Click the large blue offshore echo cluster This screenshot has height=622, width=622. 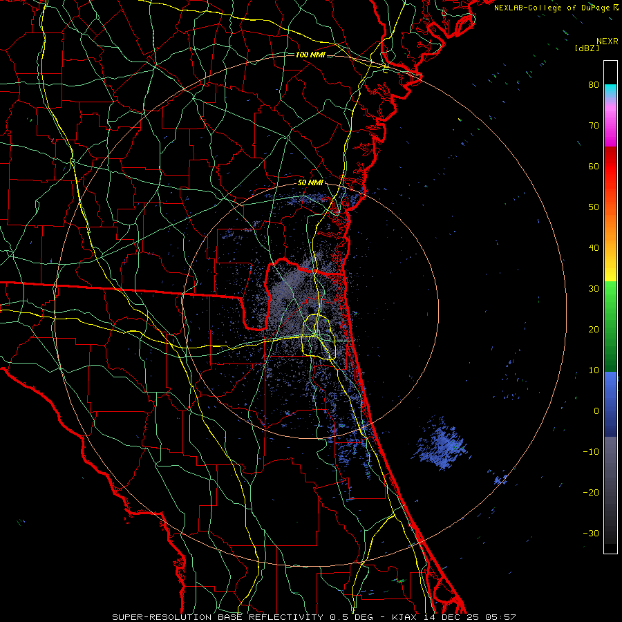point(441,444)
